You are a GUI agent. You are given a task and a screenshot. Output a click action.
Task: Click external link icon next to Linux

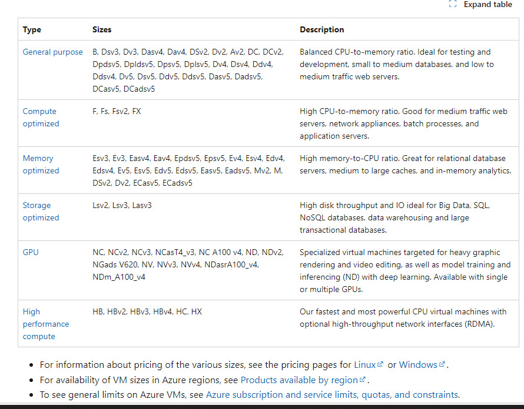click(x=380, y=364)
